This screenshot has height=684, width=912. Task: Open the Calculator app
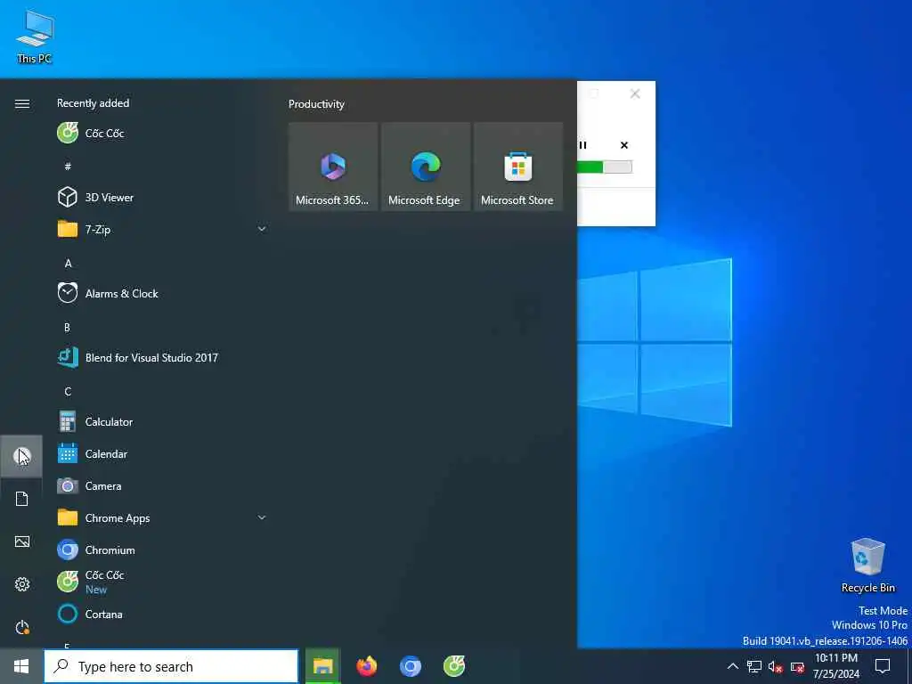point(162,421)
